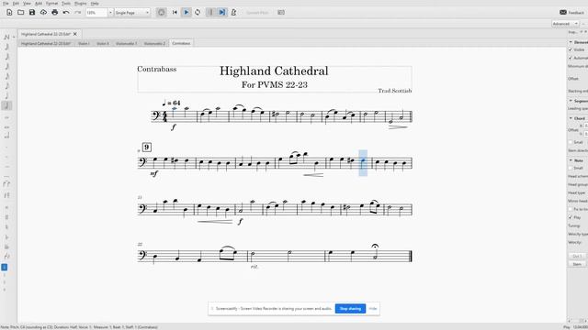Image resolution: width=588 pixels, height=330 pixels.
Task: Toggle MIDI input in the toolbar
Action: point(162,12)
